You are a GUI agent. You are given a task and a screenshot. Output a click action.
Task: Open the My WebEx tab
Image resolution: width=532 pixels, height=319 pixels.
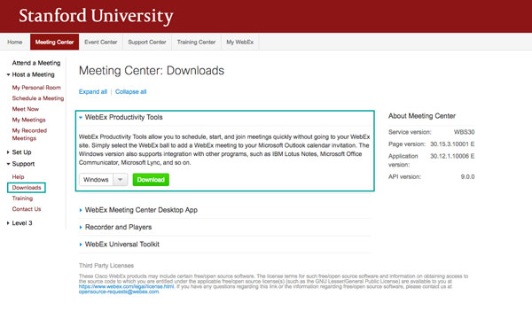pyautogui.click(x=240, y=42)
